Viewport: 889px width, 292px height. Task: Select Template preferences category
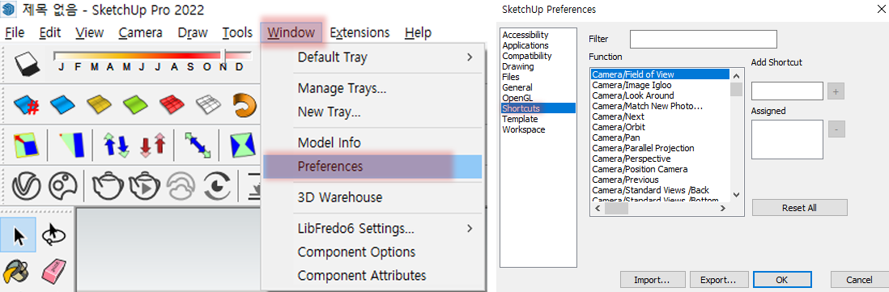[x=520, y=119]
